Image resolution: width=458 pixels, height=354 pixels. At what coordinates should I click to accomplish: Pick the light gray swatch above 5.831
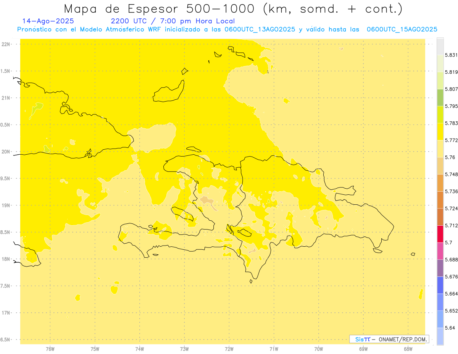tap(440, 46)
